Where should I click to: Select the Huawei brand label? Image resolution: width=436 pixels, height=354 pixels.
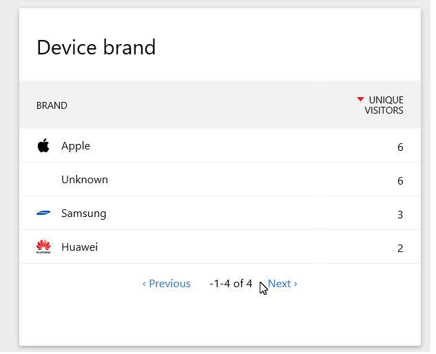pyautogui.click(x=79, y=247)
